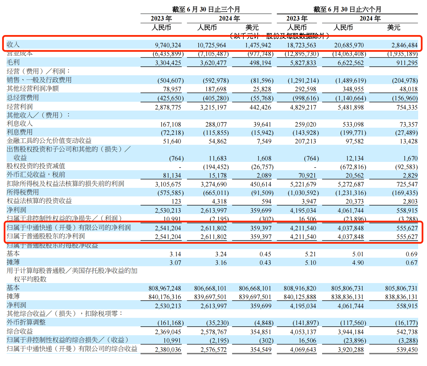Click gross profit value 6,622,562
This screenshot has height=366, width=427.
tap(351, 63)
